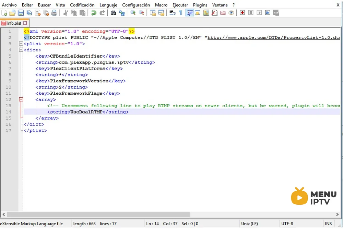Open the apple.com DTD link on line 2
The image size is (343, 229).
273,38
